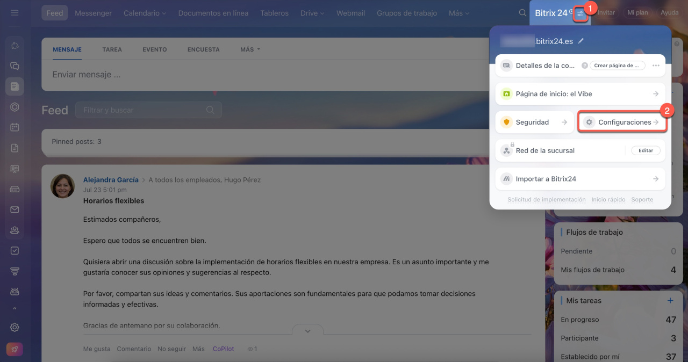Screen dimensions: 688x362
Task: Open Messenger from the top menu
Action: coord(94,13)
